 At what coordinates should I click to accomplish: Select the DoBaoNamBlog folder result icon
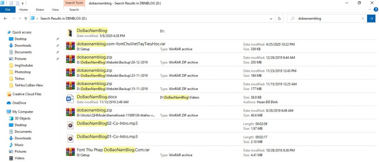pos(70,33)
